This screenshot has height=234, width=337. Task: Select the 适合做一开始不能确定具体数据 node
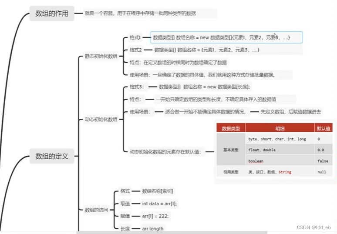point(206,112)
